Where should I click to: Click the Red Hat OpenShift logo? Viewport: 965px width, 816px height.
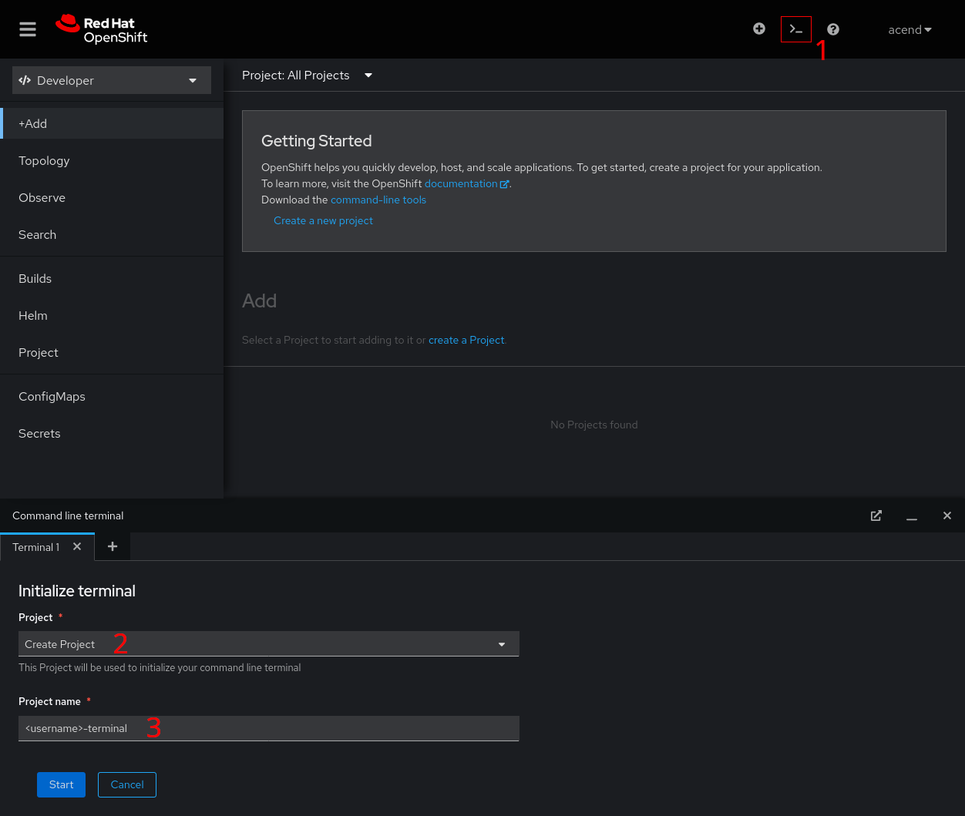(x=101, y=29)
